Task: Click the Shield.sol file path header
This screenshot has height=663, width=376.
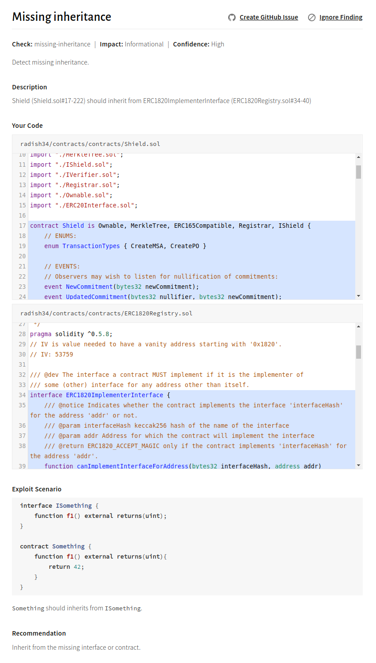Action: coord(90,144)
